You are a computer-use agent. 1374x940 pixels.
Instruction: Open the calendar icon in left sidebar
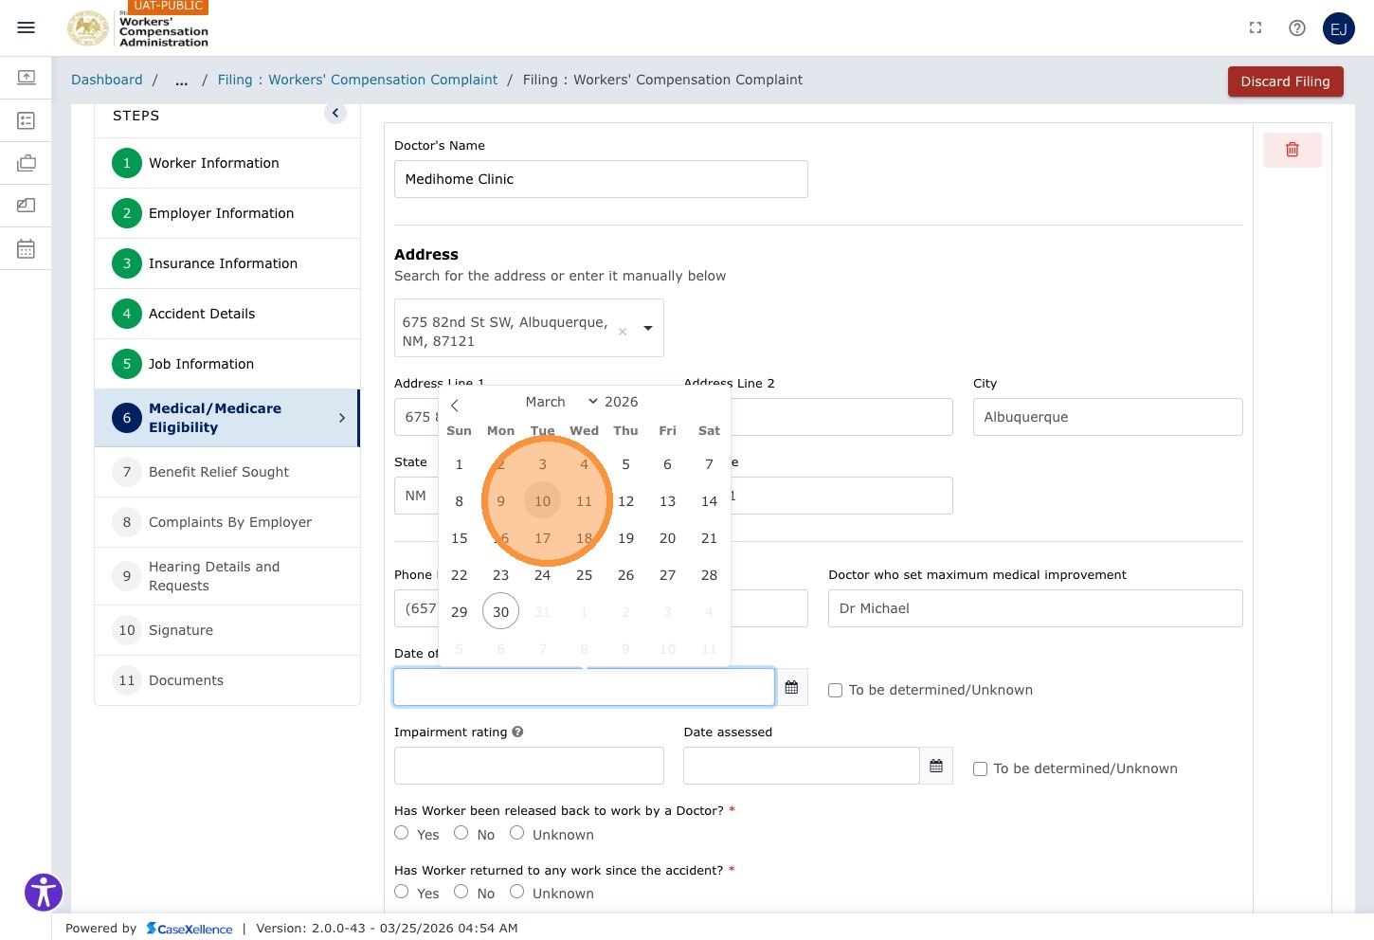click(27, 249)
